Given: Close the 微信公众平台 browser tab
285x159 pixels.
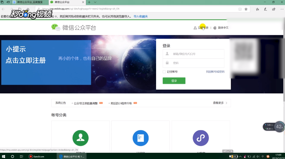Looking at the screenshot, I should point(83,2).
